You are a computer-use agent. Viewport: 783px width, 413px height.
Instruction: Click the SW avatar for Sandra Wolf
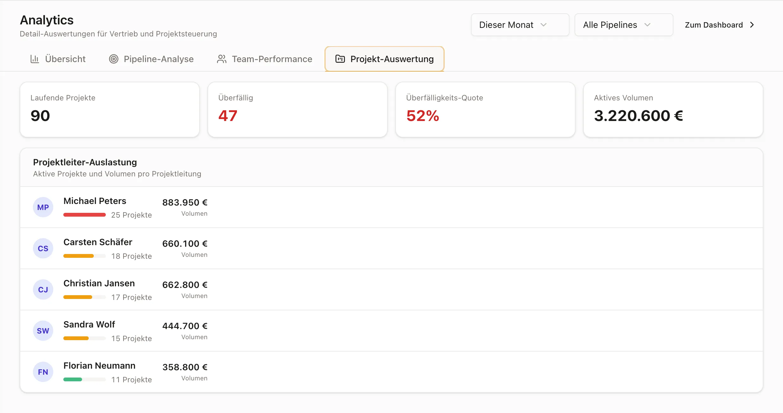(43, 331)
